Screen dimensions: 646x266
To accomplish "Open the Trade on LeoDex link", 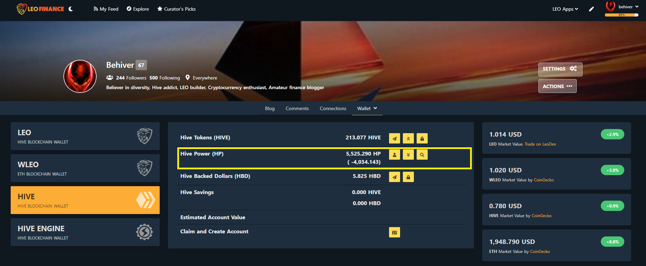I will 540,144.
